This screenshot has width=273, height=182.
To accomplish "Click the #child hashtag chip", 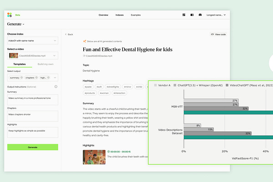I will coord(139,87).
